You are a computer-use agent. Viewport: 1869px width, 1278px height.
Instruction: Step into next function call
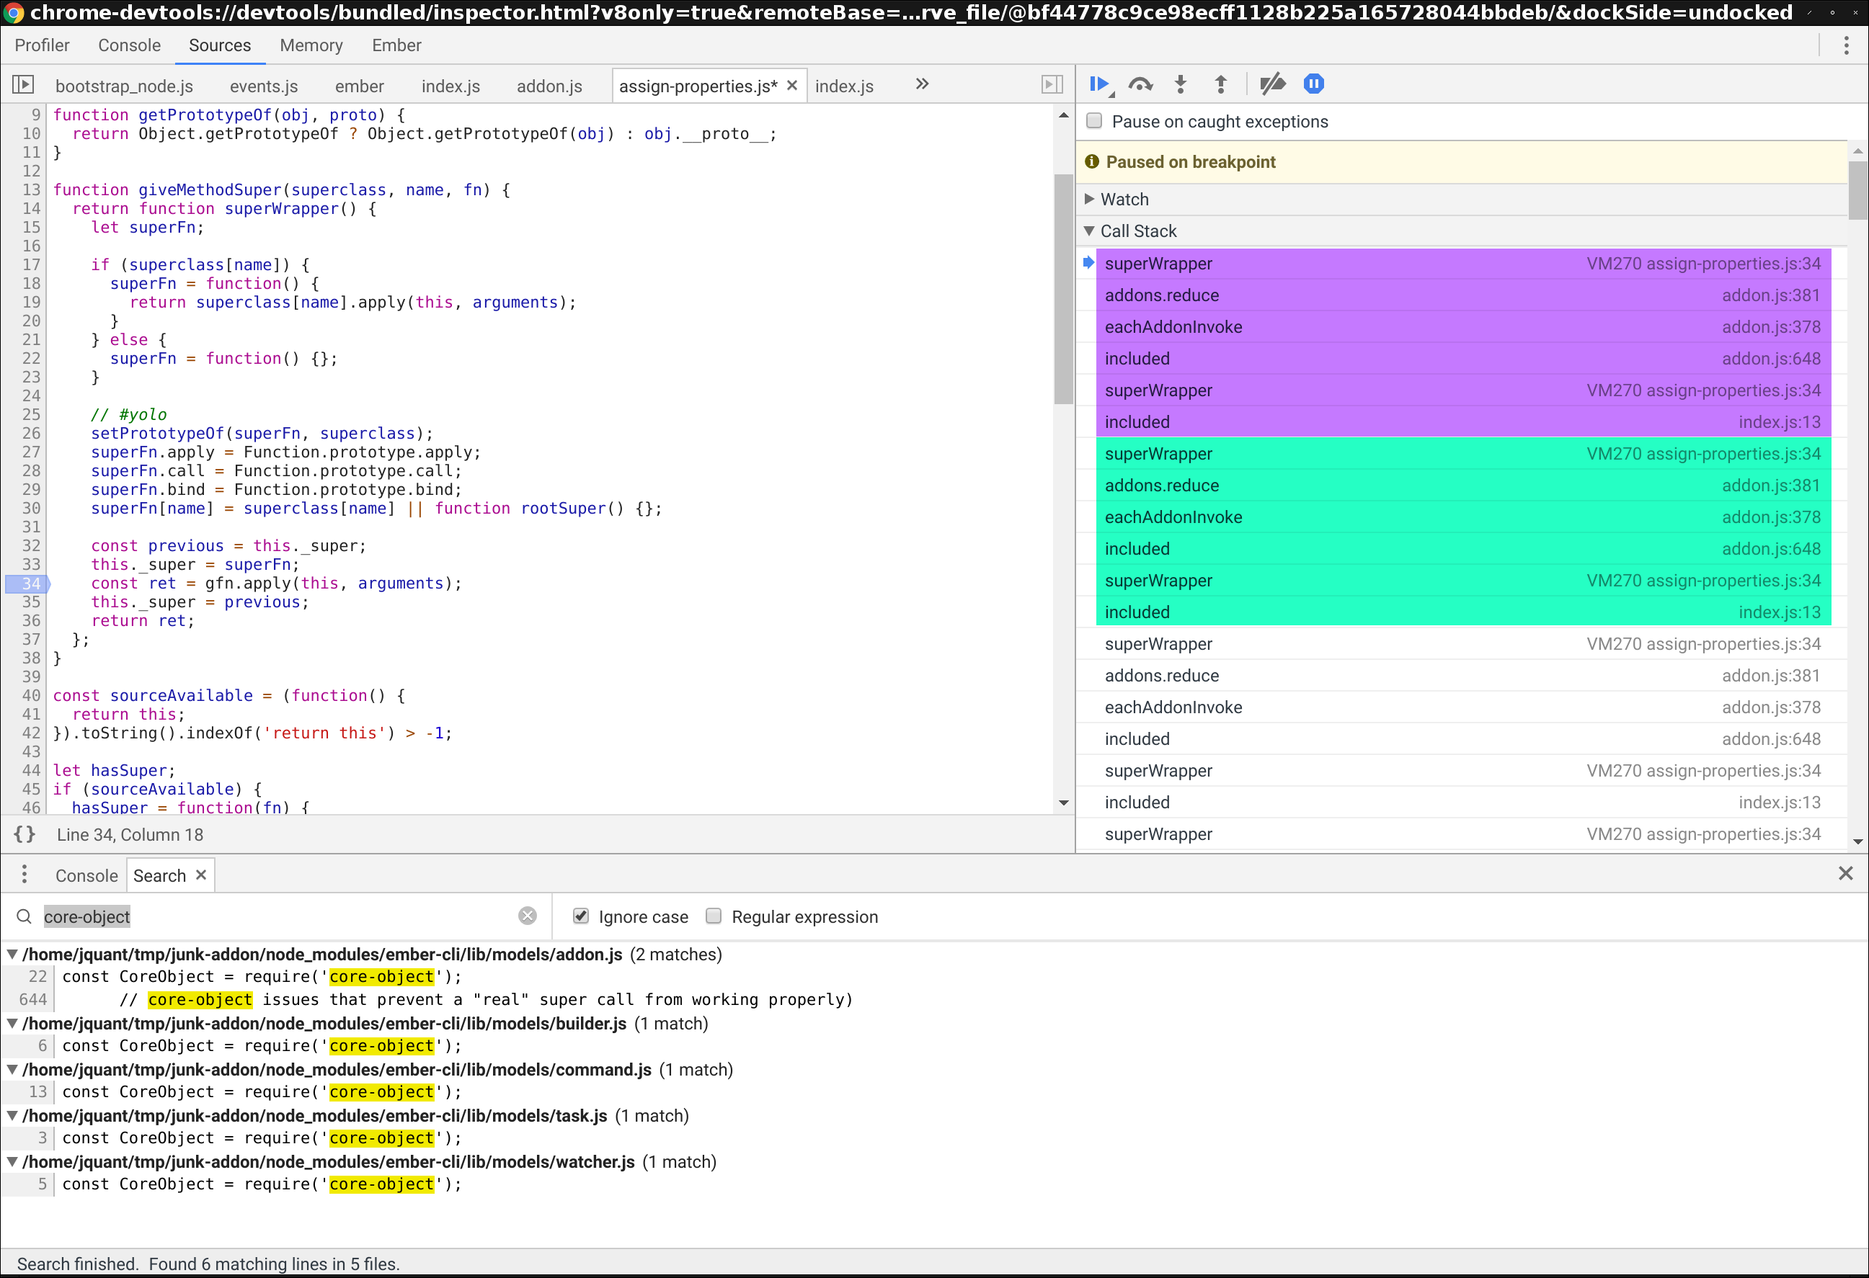(1180, 84)
